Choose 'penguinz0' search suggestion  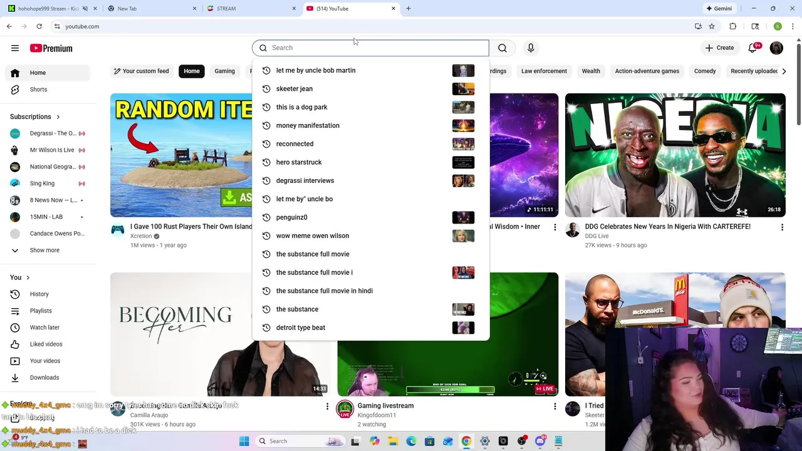pos(370,217)
